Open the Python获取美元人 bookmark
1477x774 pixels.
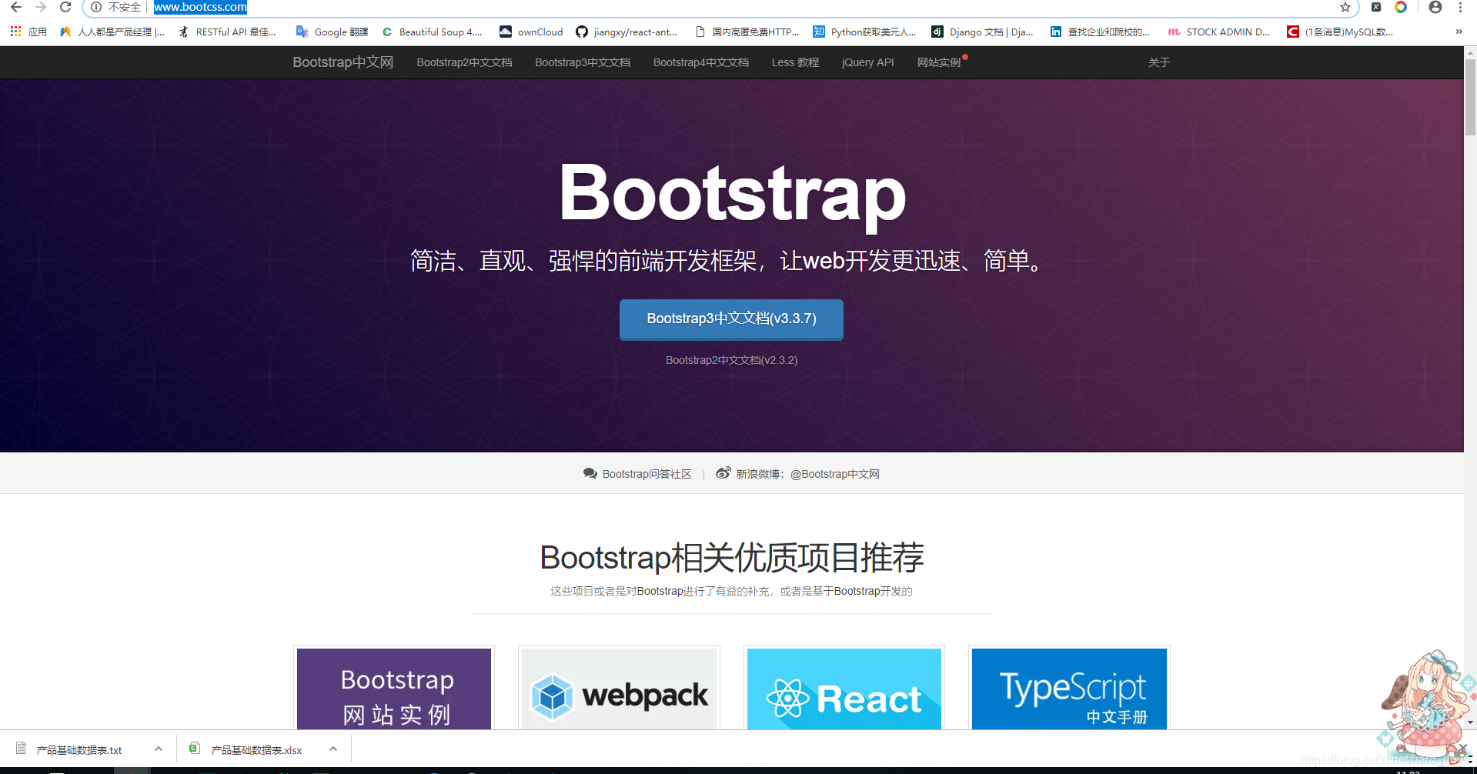tap(865, 32)
